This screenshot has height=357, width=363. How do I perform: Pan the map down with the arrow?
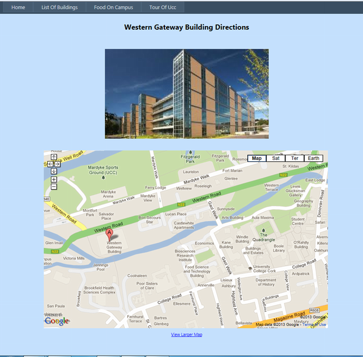(54, 171)
